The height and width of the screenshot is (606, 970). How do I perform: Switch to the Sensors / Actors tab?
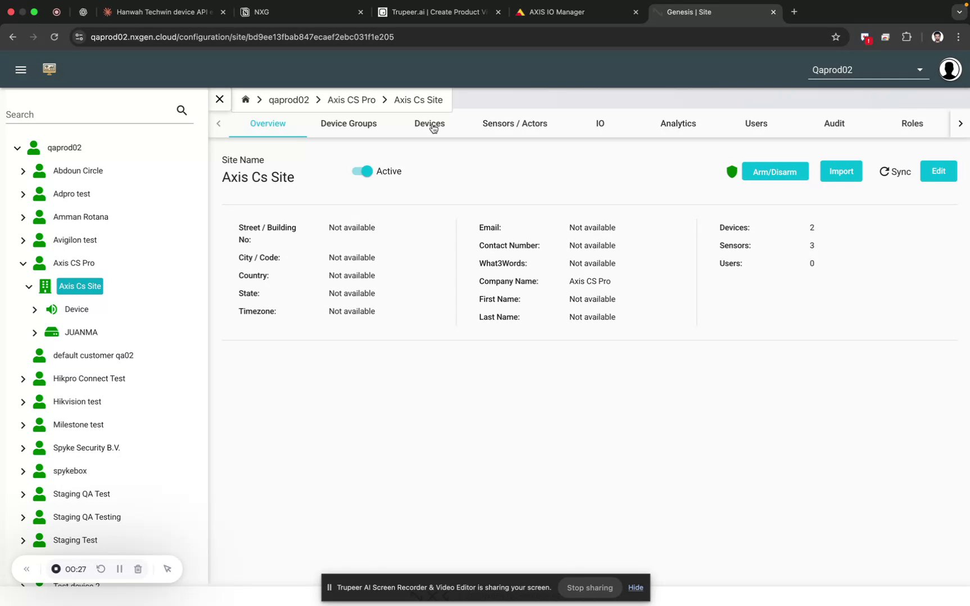pos(514,123)
